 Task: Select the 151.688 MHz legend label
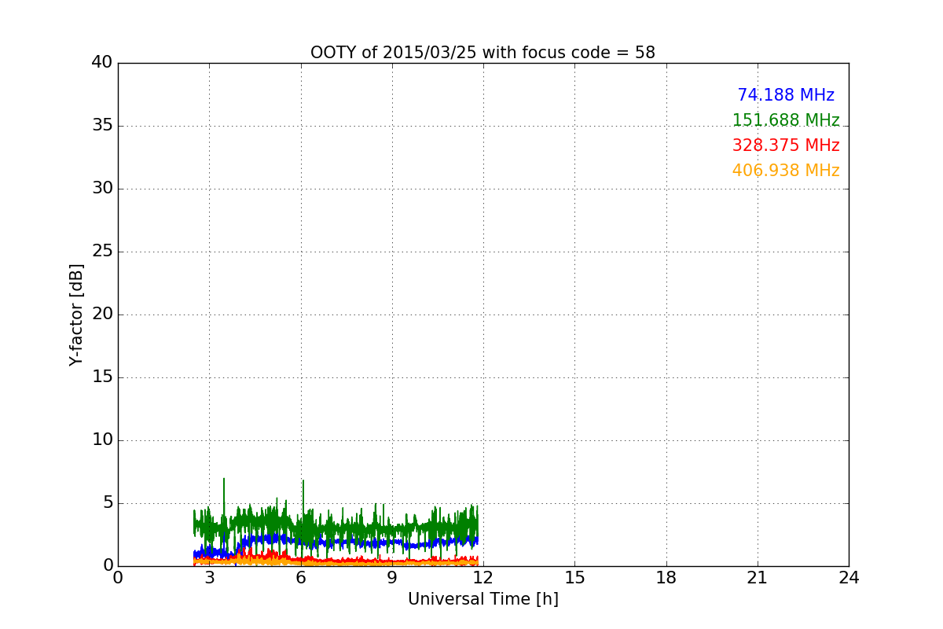[786, 120]
